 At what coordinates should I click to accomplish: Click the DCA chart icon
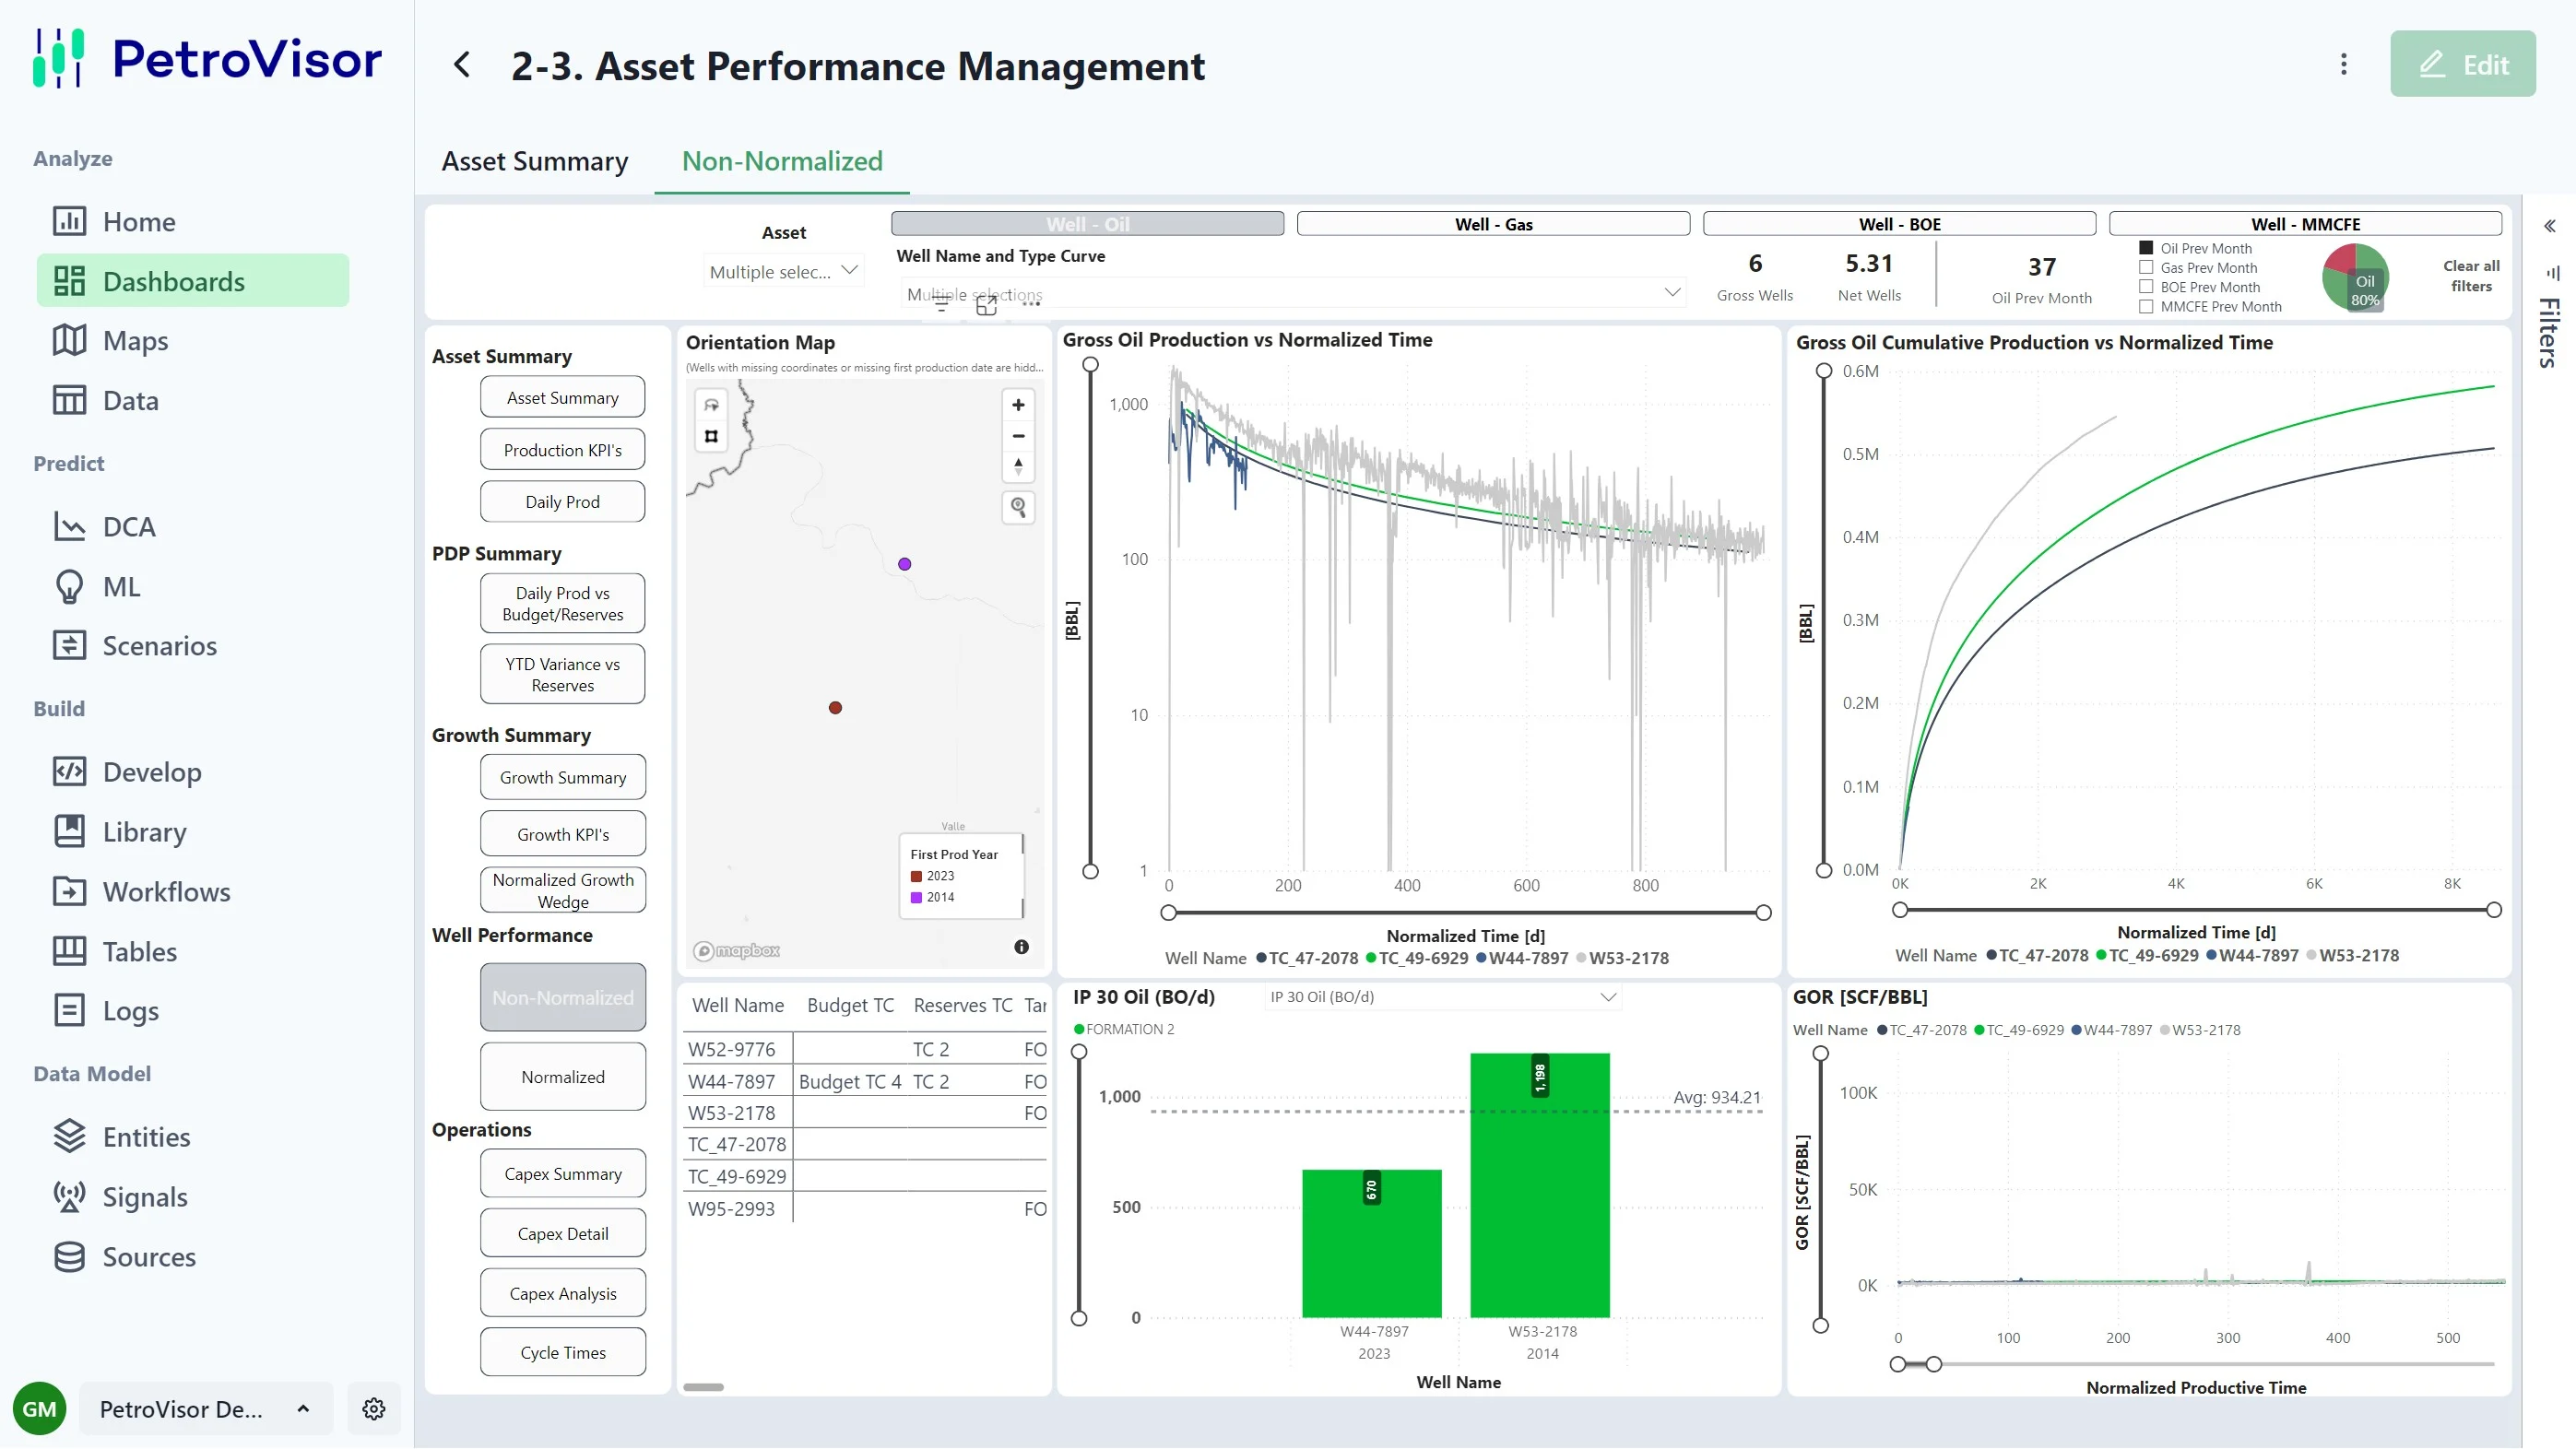(x=69, y=527)
